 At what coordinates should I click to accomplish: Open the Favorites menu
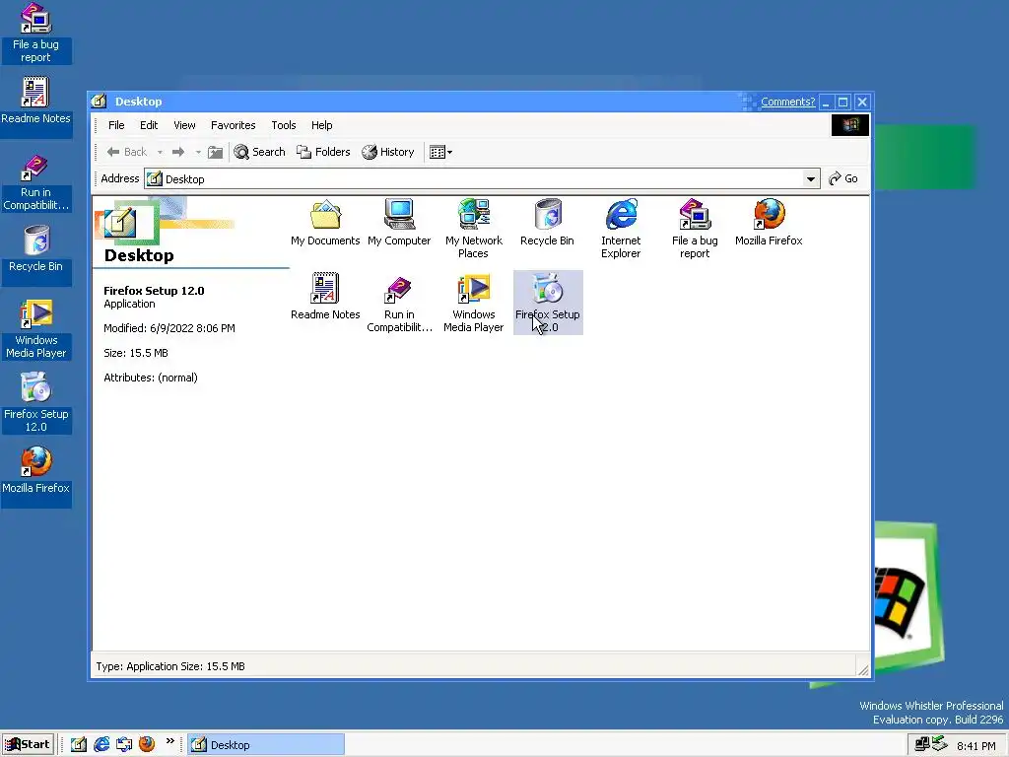[x=233, y=125]
